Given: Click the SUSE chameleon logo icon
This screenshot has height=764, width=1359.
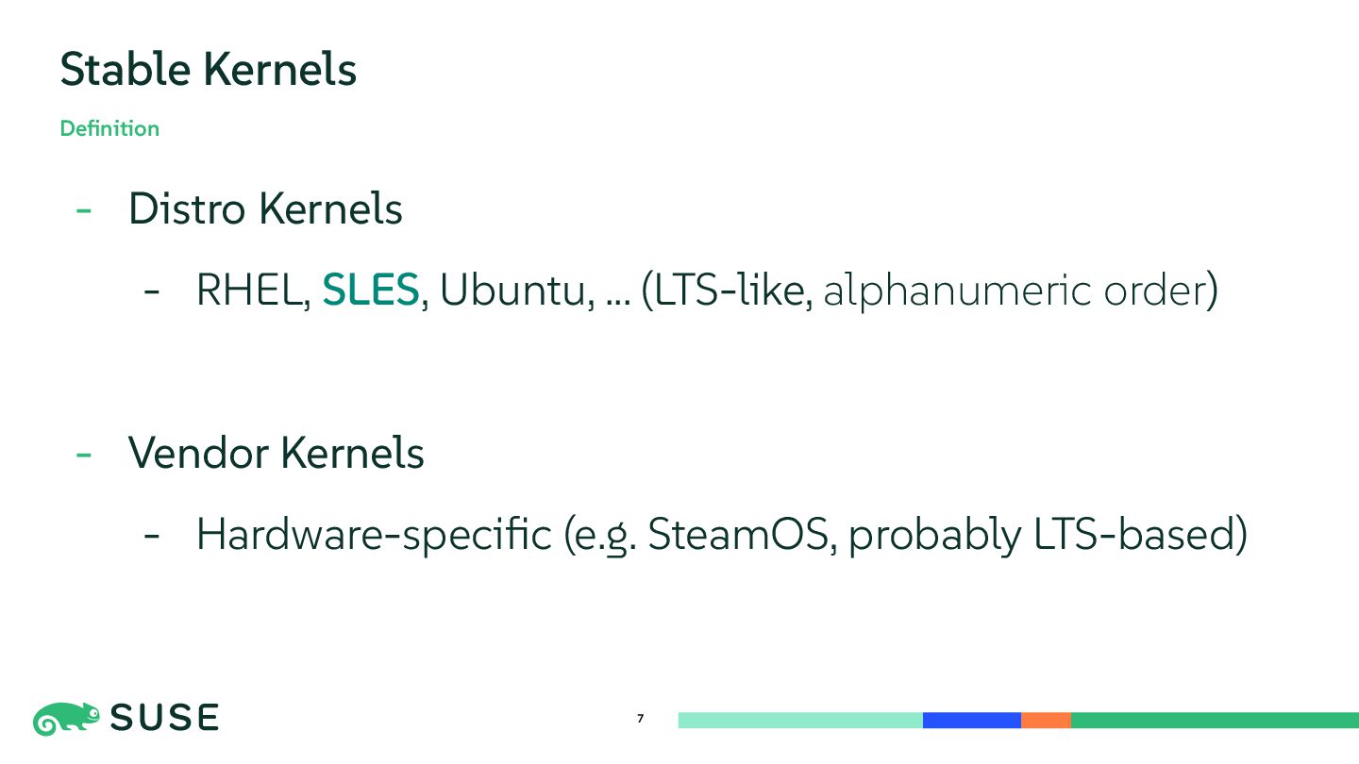Looking at the screenshot, I should tap(67, 719).
